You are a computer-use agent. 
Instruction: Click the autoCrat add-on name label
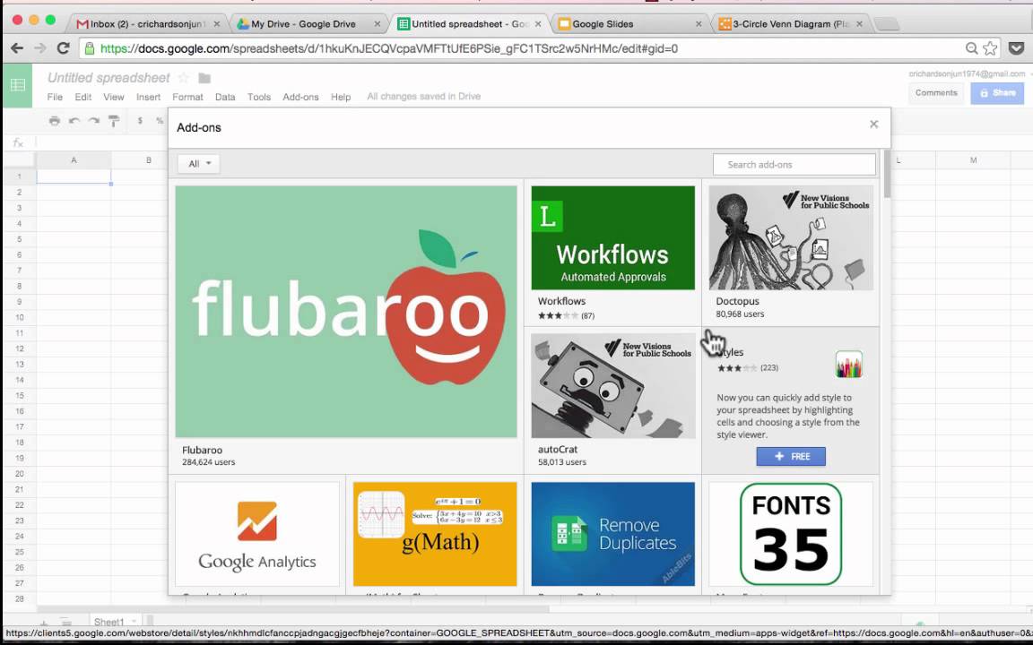tap(558, 450)
